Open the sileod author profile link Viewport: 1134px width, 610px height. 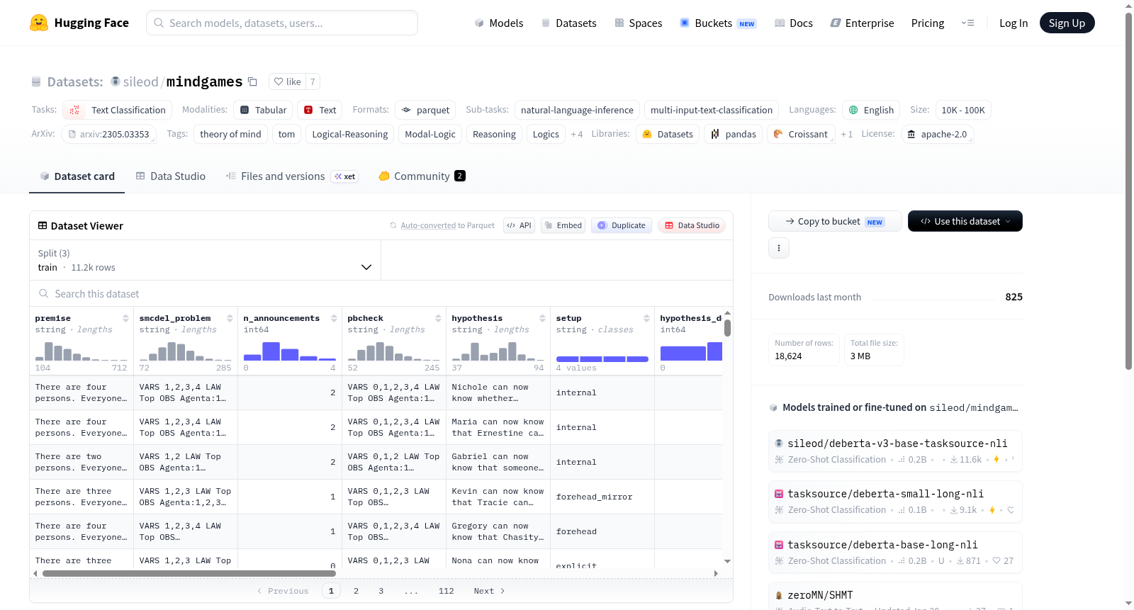pos(140,81)
